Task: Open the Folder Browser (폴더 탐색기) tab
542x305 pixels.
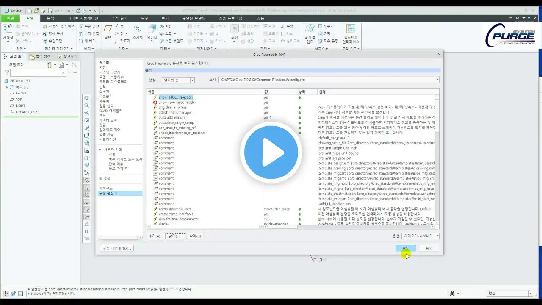Action: tap(41, 56)
